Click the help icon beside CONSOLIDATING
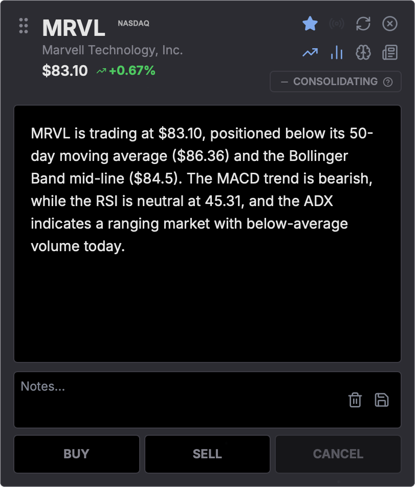Viewport: 415px width, 487px height. (x=388, y=82)
